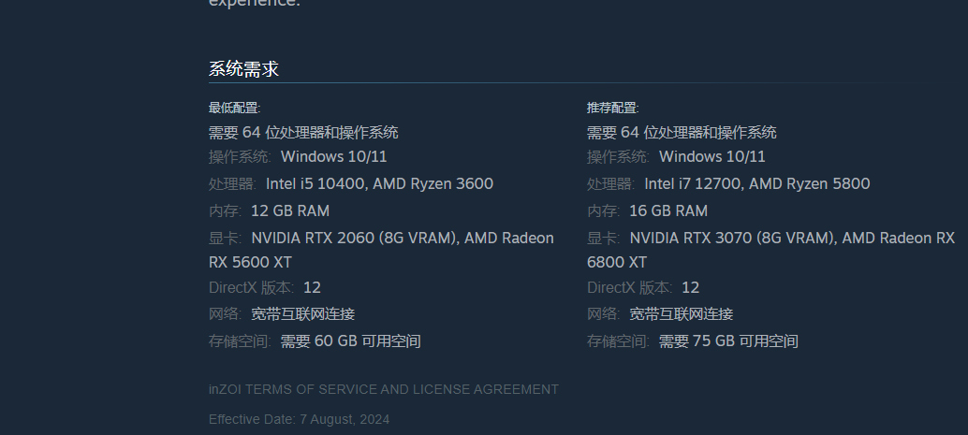Click 'Windows 10/11' under 最低配置
The image size is (968, 435).
(334, 157)
